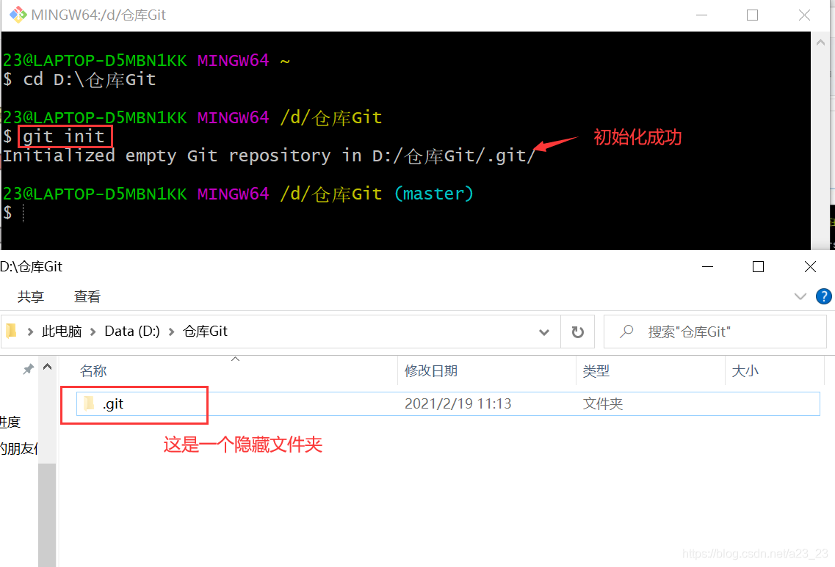Open address bar history dropdown
This screenshot has height=567, width=835.
tap(543, 332)
